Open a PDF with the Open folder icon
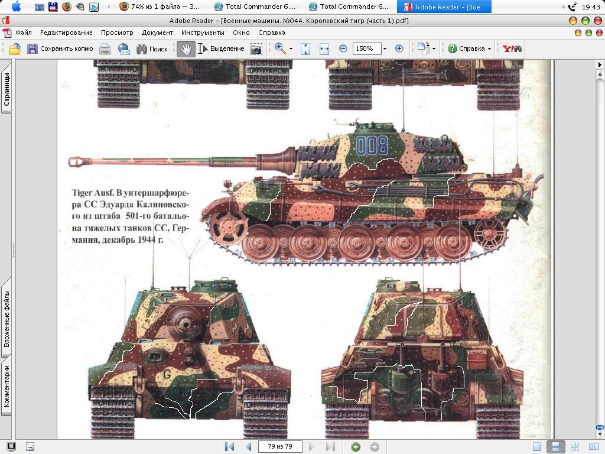 pos(15,48)
